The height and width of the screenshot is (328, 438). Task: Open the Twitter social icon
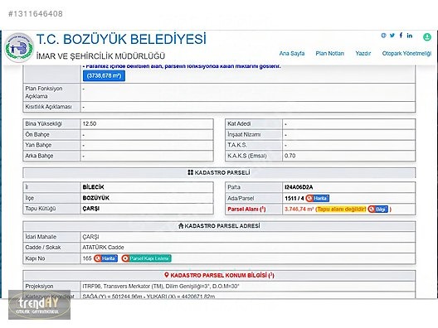392,36
